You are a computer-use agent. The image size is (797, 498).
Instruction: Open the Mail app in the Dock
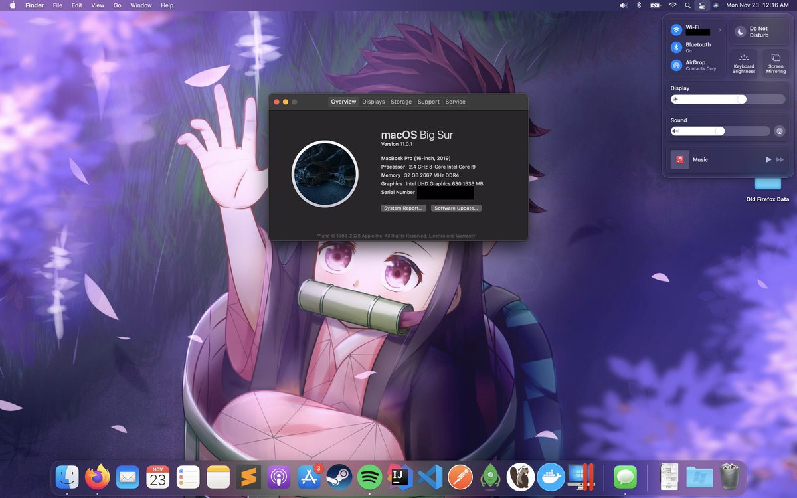point(128,477)
